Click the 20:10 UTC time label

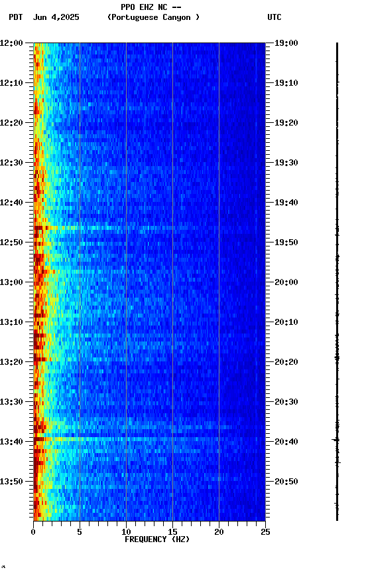pyautogui.click(x=286, y=322)
